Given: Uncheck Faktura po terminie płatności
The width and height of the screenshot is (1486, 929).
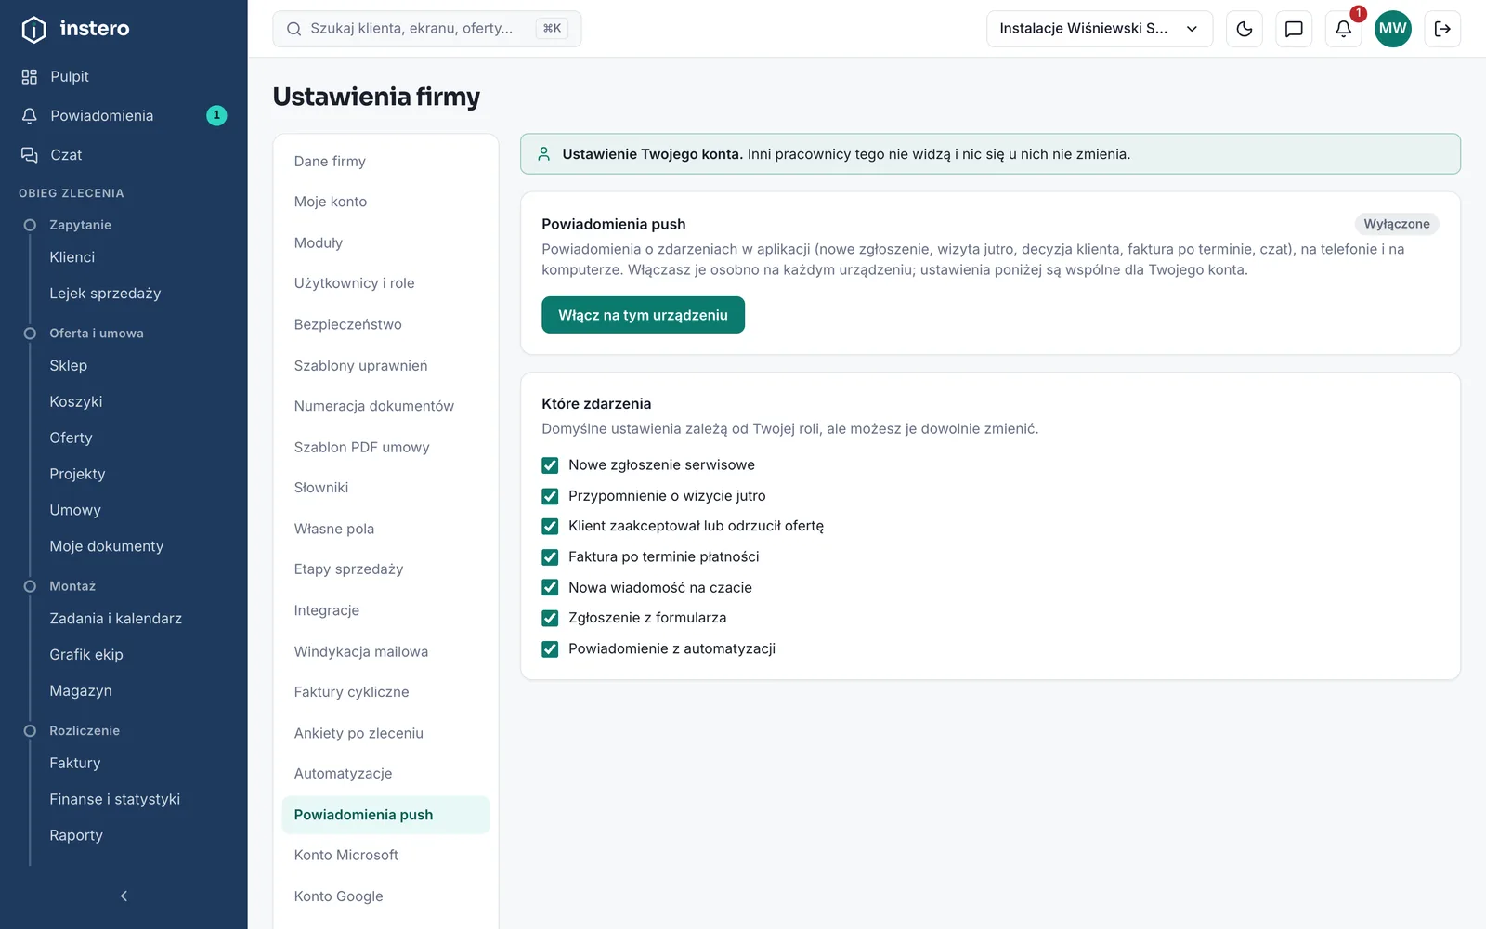Looking at the screenshot, I should (550, 557).
